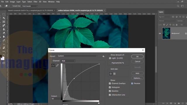
Task: Filter layers by shape layer icon
Action: pyautogui.click(x=183, y=17)
